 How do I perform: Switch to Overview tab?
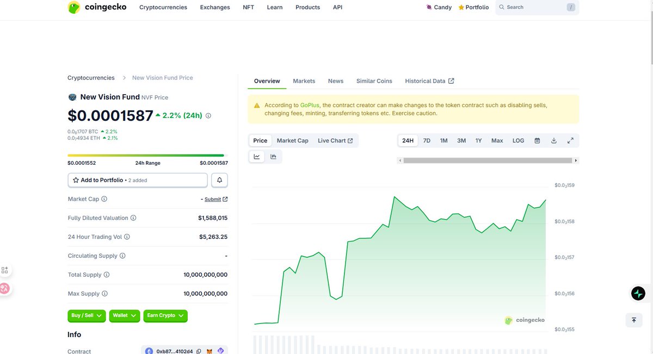pos(267,81)
